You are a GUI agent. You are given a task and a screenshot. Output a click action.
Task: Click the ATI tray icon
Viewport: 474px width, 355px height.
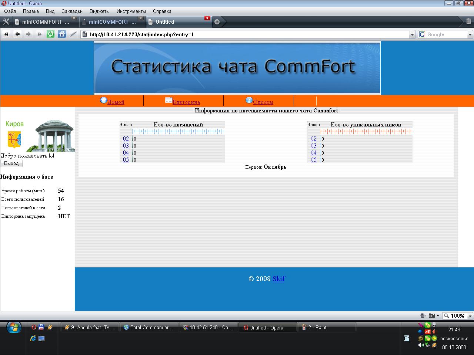click(x=427, y=332)
